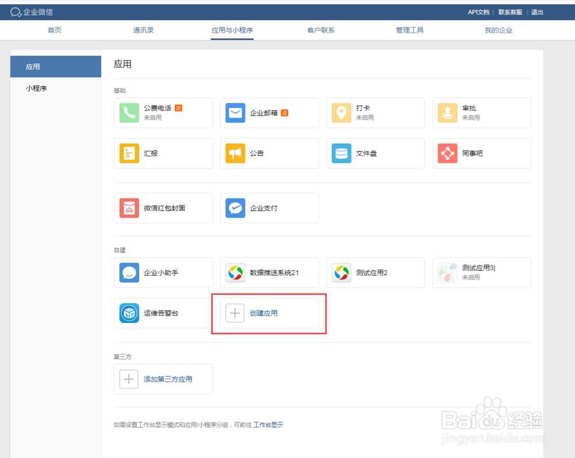The width and height of the screenshot is (575, 458).
Task: Click 添加第三方应用 to add third-party app
Action: (163, 379)
